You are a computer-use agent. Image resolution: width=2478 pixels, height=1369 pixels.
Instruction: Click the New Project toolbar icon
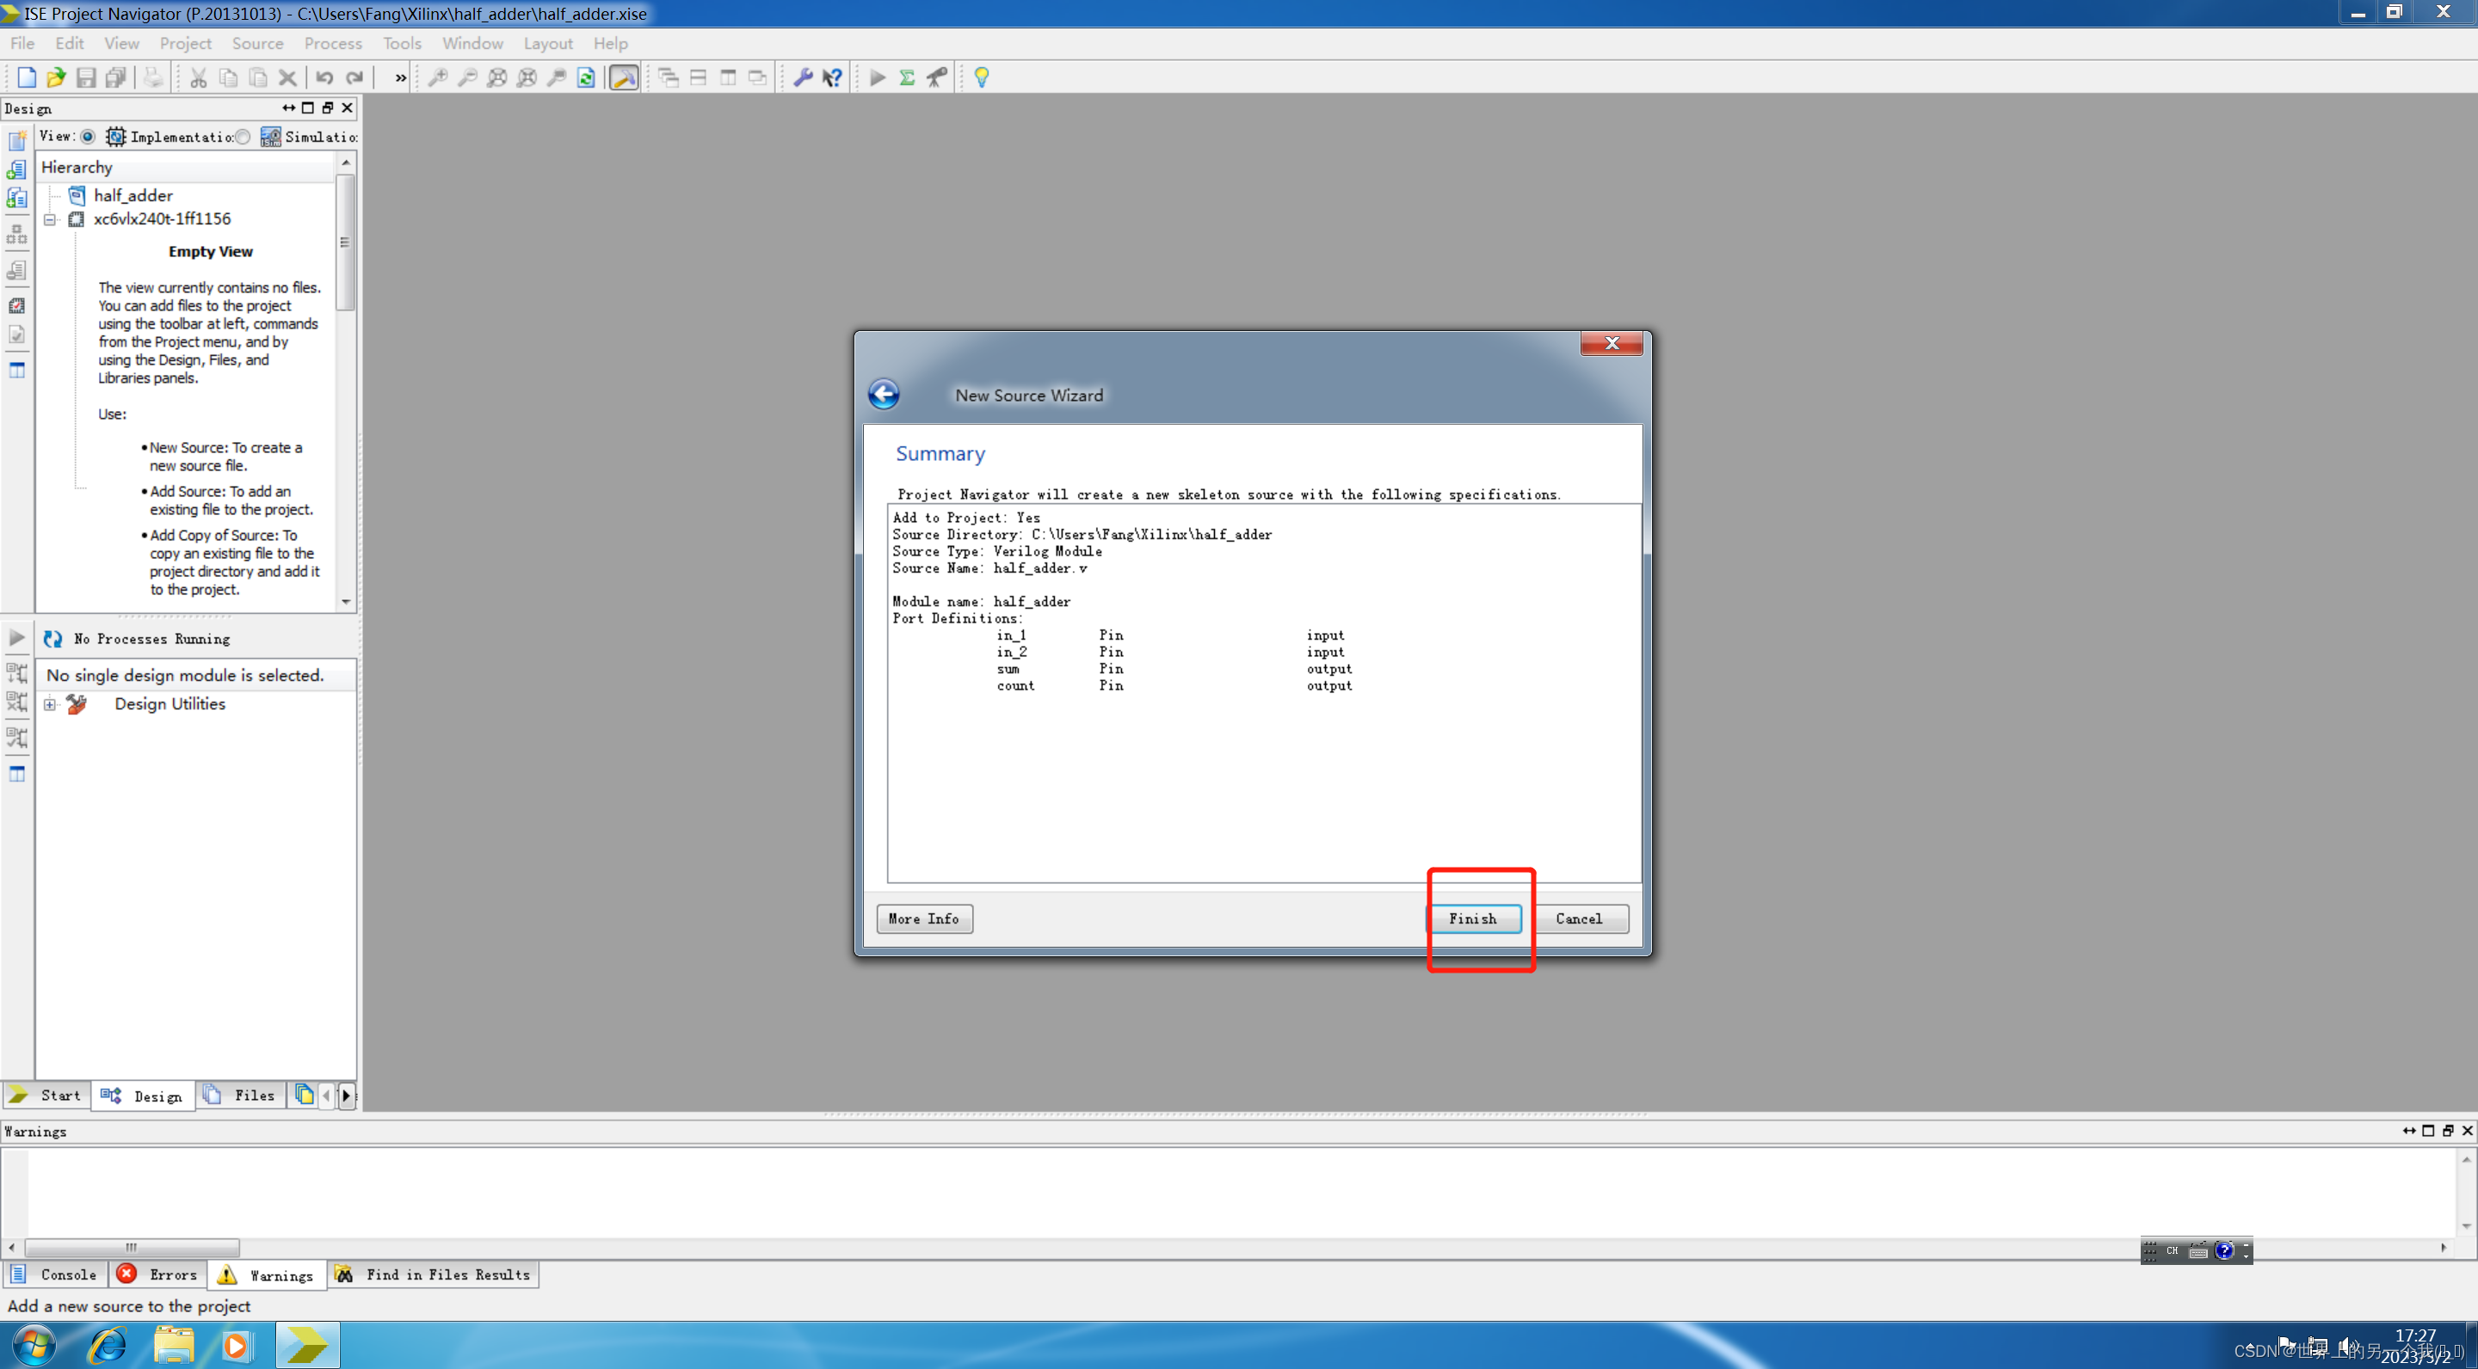point(26,78)
